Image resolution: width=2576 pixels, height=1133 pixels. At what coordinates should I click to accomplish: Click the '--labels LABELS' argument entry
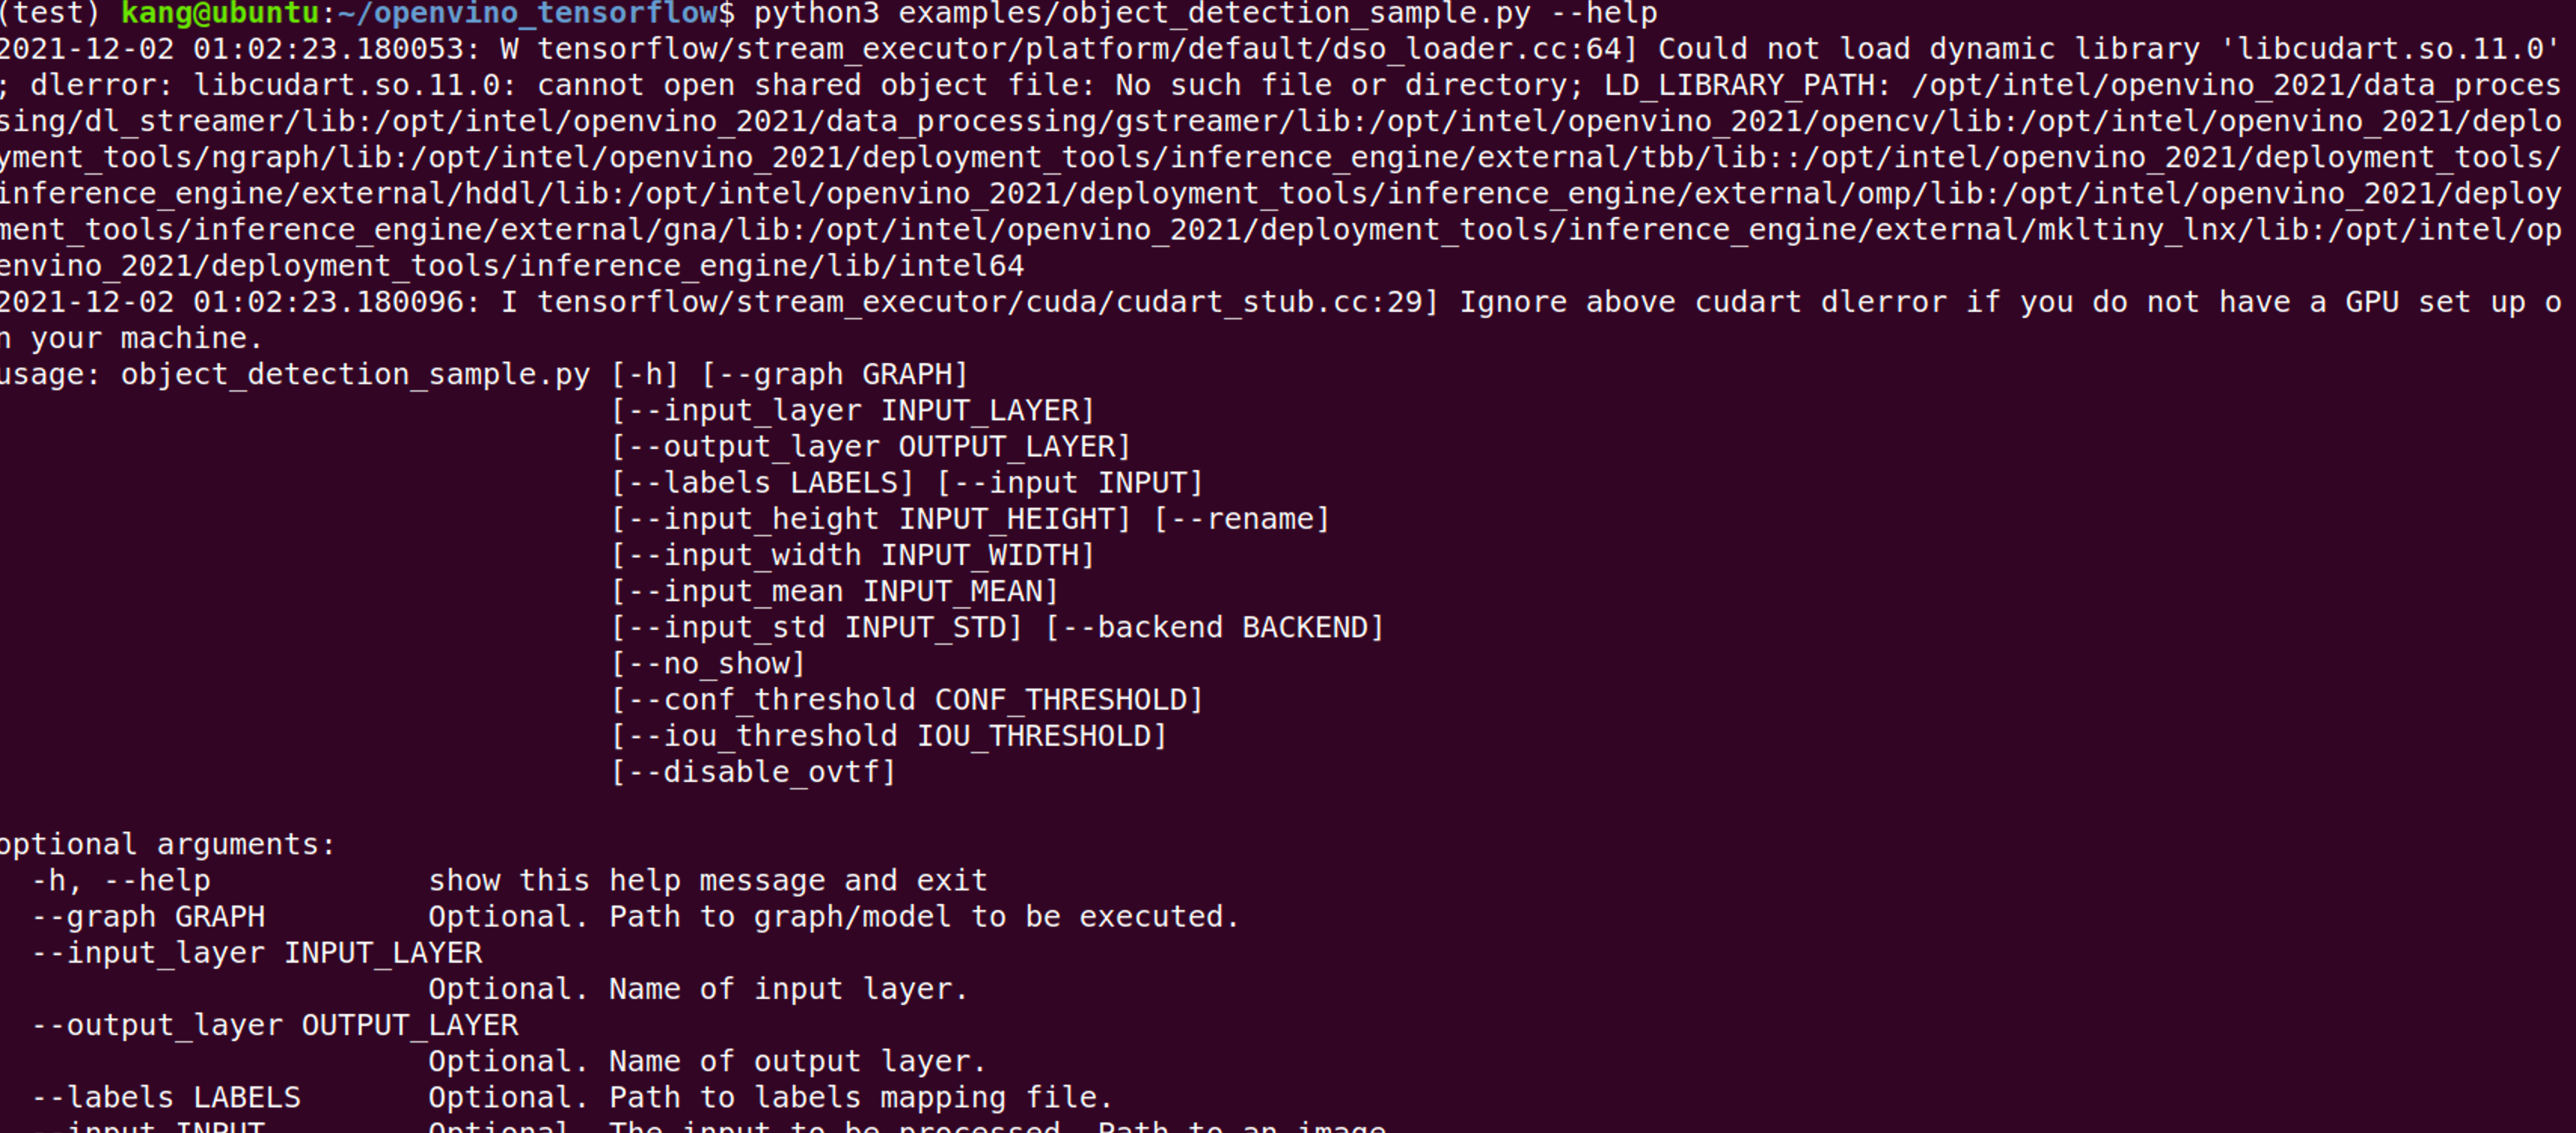166,1097
